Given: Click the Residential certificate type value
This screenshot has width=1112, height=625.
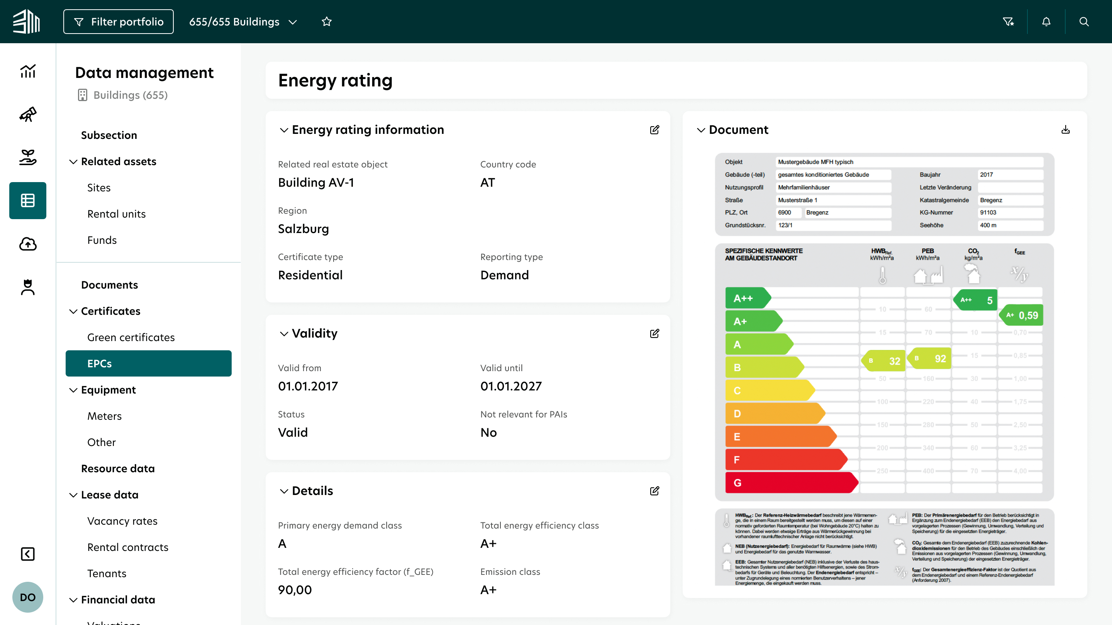Looking at the screenshot, I should [310, 275].
